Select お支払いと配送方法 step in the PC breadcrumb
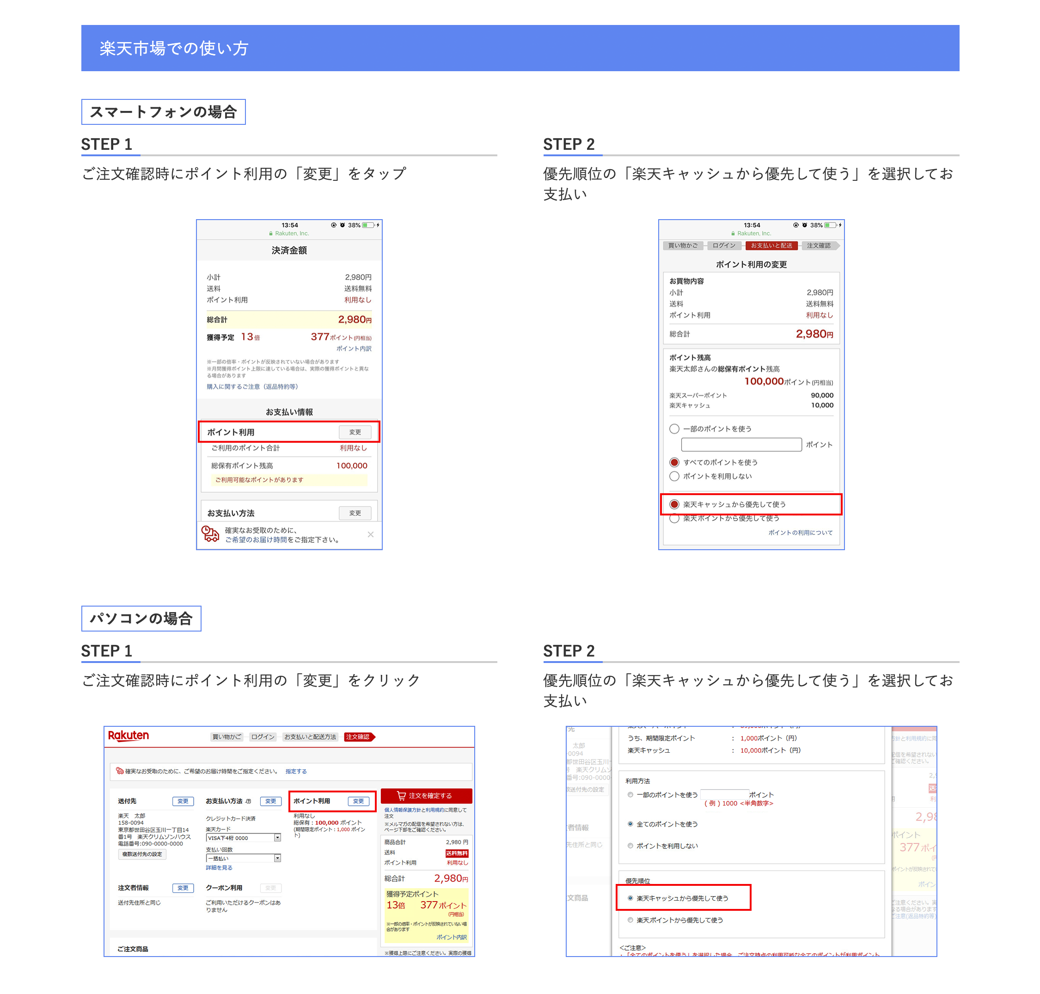 311,737
